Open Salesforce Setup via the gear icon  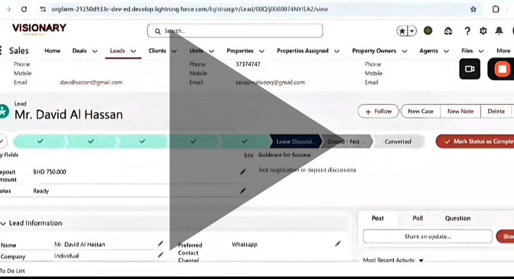tap(483, 30)
